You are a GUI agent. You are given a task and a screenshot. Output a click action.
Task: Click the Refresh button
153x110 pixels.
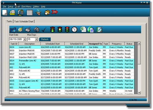45,39
